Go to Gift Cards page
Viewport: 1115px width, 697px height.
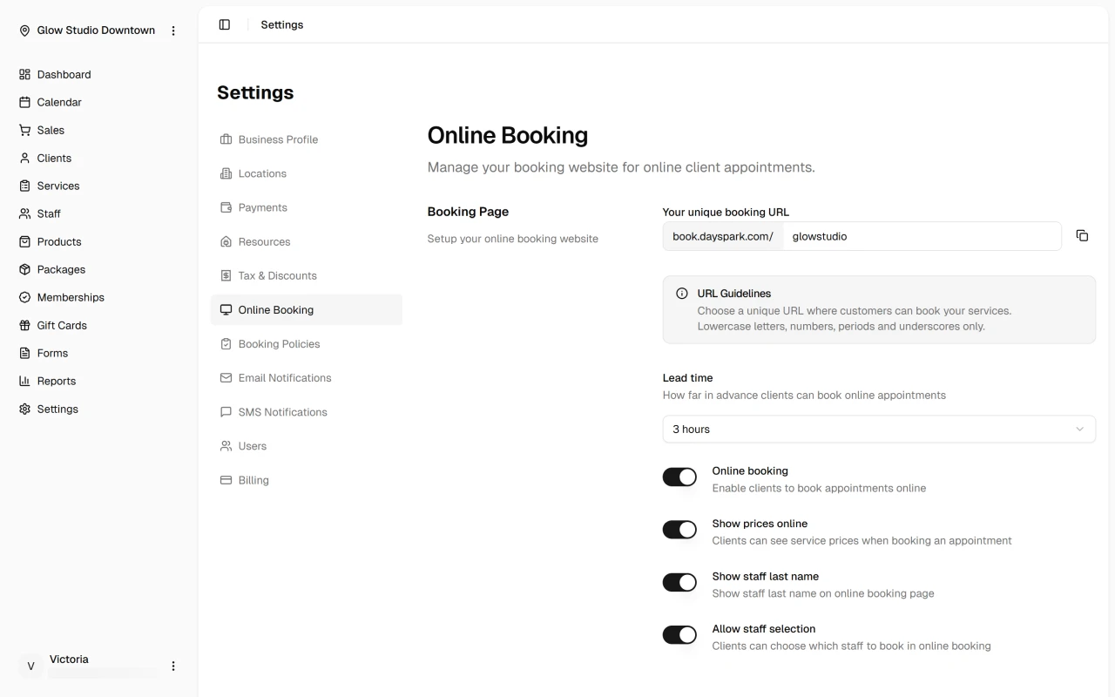tap(98, 326)
